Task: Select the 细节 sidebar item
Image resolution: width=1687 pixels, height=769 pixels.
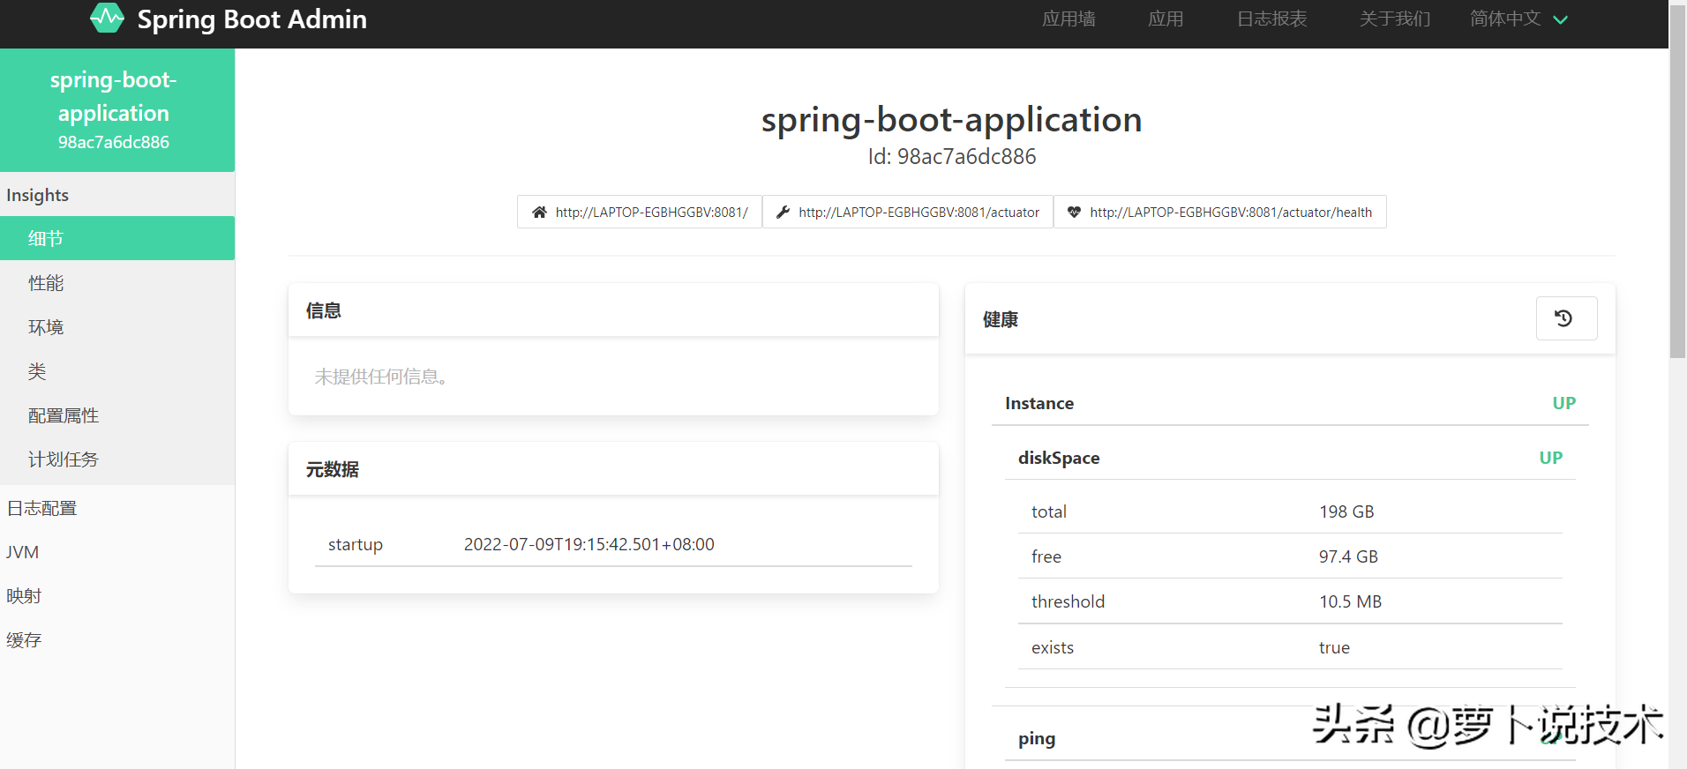Action: [x=117, y=238]
